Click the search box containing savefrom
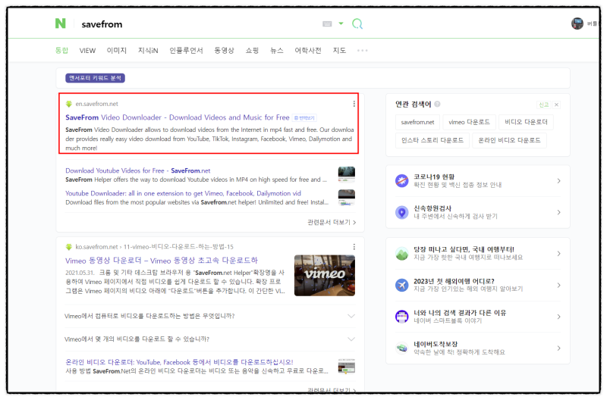Screen dimensions: 607x400 [197, 24]
